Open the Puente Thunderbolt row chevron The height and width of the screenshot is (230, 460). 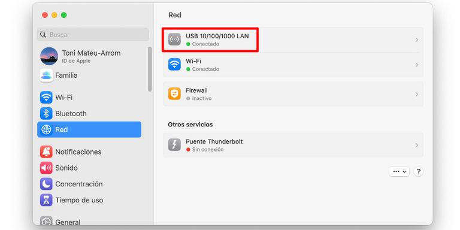[x=417, y=145]
